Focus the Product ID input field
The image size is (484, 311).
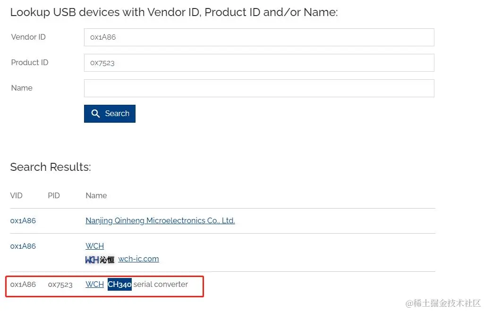coord(259,63)
